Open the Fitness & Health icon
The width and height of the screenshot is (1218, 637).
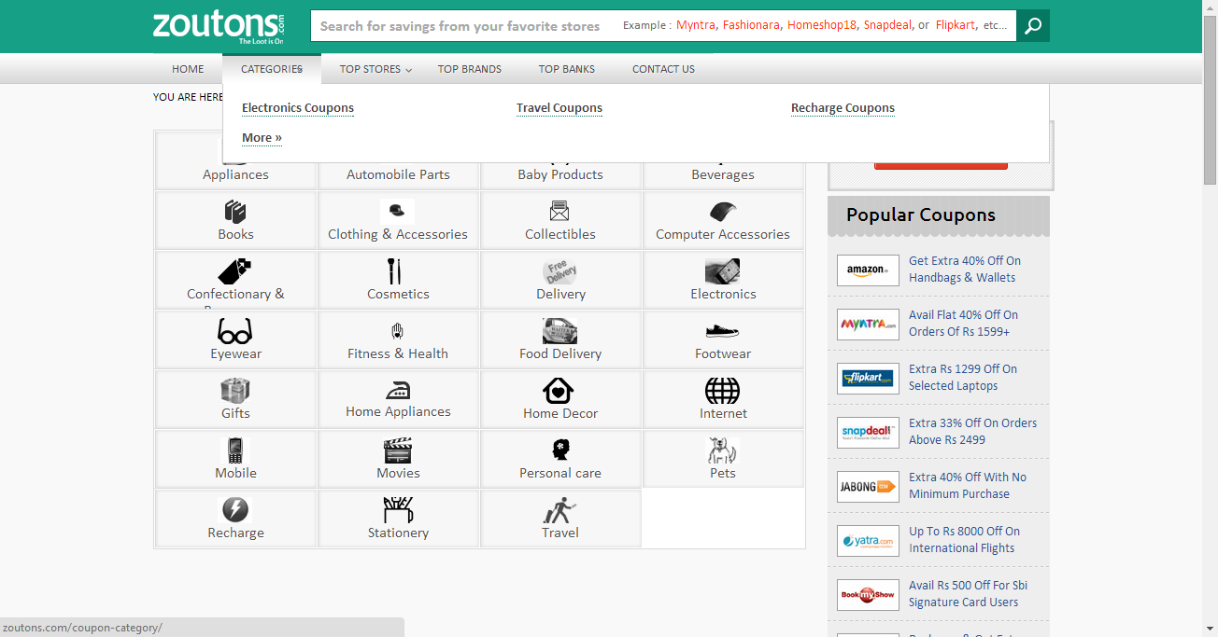pos(398,331)
